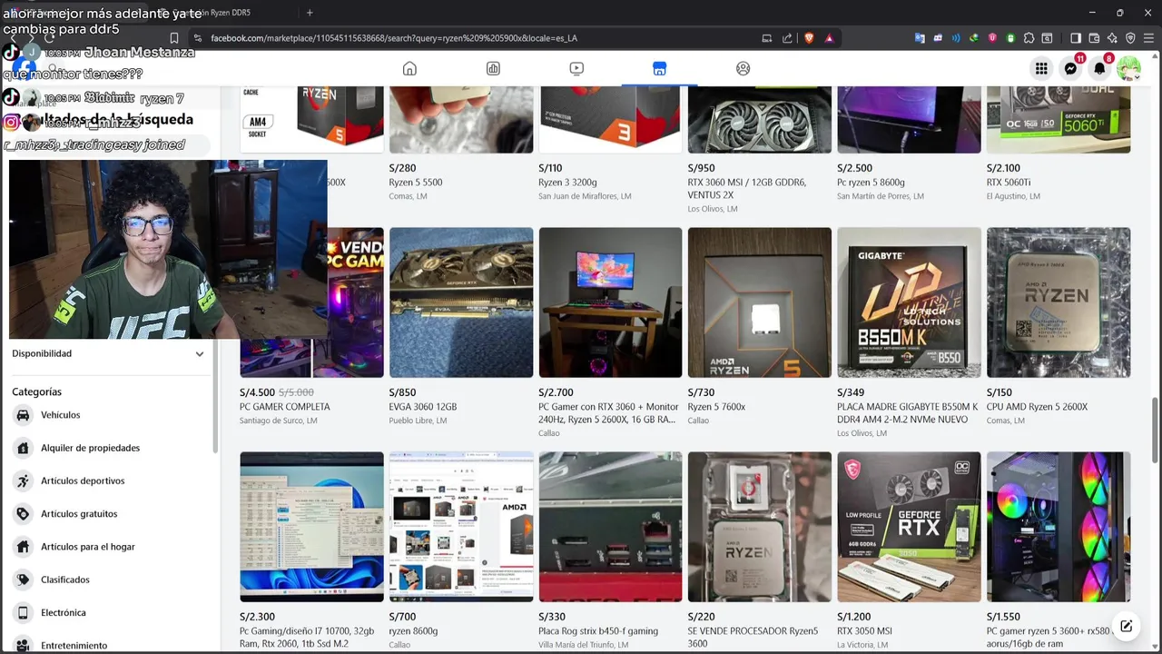Image resolution: width=1162 pixels, height=654 pixels.
Task: Open the ryzen 8600g listing title
Action: [x=414, y=631]
